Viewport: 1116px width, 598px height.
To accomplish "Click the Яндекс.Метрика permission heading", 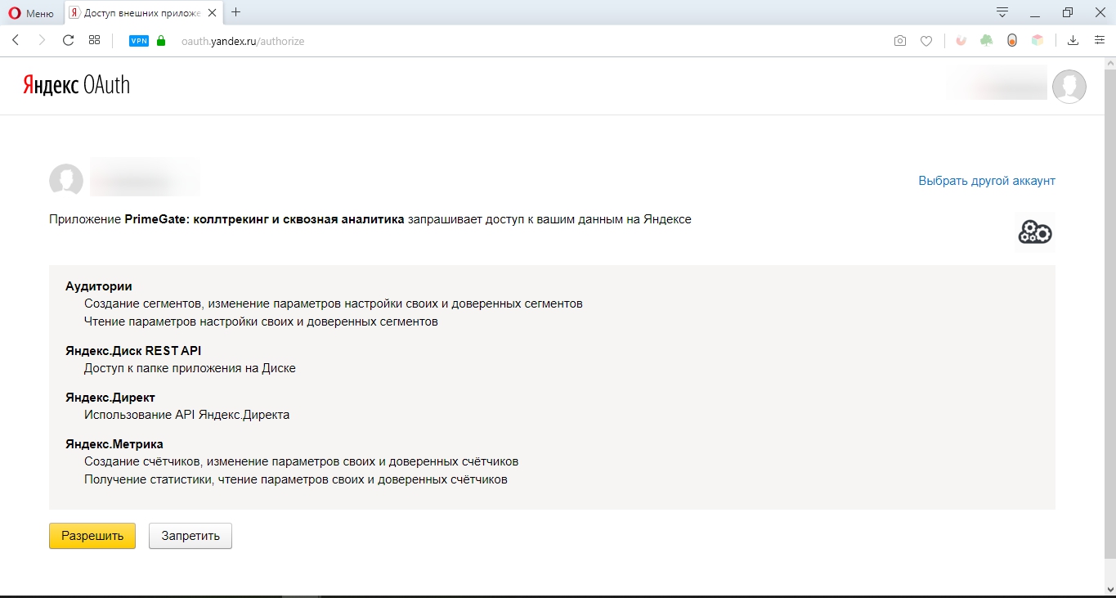I will point(114,443).
